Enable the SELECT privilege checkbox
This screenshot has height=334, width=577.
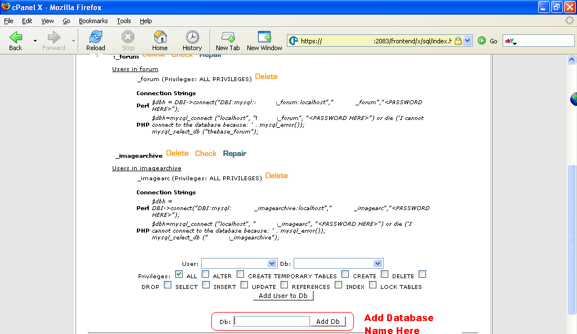click(167, 284)
